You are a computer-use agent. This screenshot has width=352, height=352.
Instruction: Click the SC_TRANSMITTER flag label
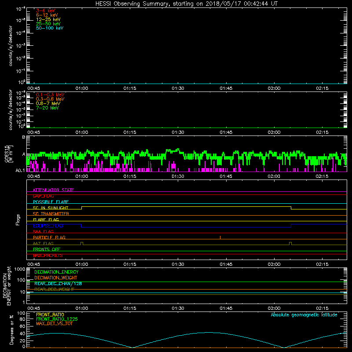click(x=51, y=214)
